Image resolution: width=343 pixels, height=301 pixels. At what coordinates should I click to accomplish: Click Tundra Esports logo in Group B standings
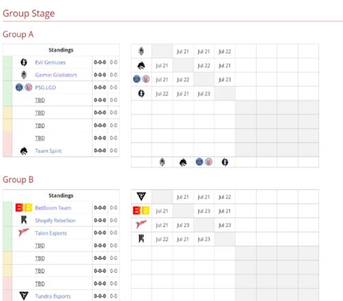point(24,296)
